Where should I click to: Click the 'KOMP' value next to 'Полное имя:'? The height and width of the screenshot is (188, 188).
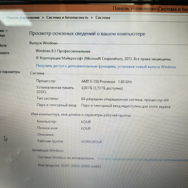click(x=86, y=128)
